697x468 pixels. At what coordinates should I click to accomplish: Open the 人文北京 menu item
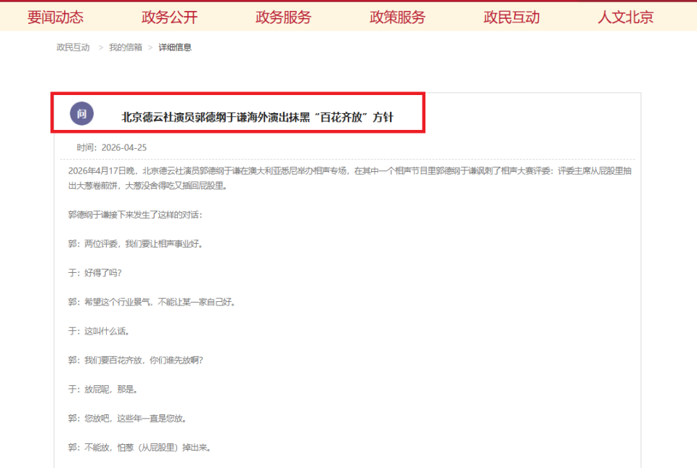tap(625, 17)
